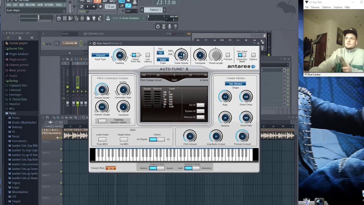The image size is (364, 205).
Task: Click the Options button in Auto-Tune
Action: click(x=253, y=55)
